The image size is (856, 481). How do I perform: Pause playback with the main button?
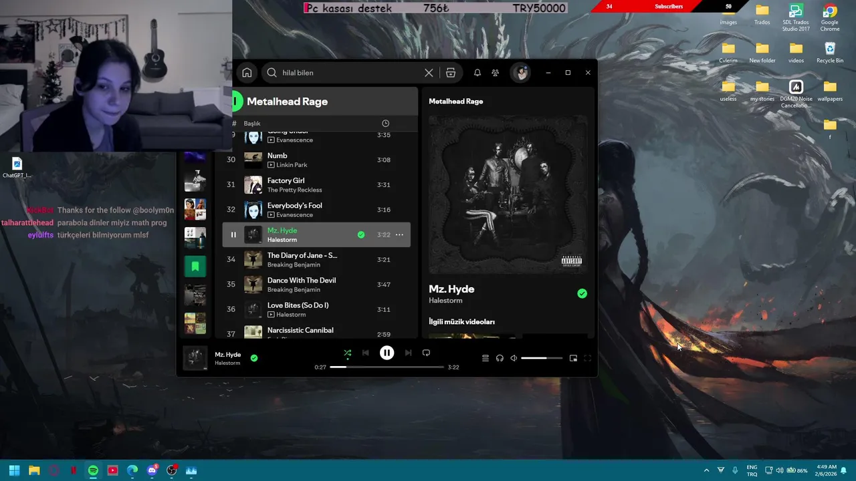(387, 353)
